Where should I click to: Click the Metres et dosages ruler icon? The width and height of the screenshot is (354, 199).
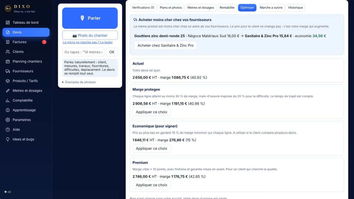(8, 91)
